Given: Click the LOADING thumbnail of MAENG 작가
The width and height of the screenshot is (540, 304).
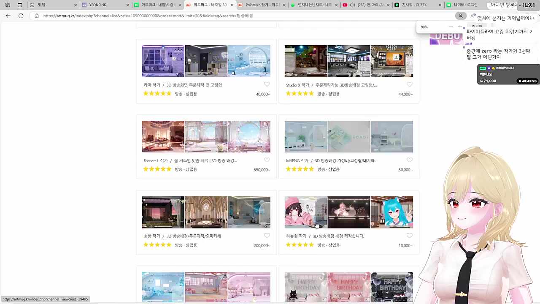Looking at the screenshot, I should (348, 136).
